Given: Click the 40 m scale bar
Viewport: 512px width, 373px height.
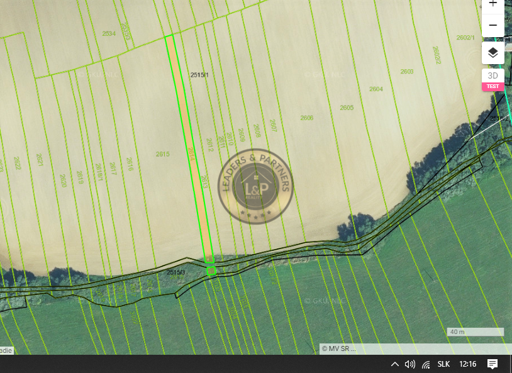Looking at the screenshot, I should click(475, 332).
